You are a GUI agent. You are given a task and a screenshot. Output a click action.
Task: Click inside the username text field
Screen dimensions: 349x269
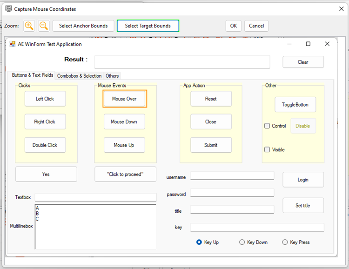click(232, 176)
